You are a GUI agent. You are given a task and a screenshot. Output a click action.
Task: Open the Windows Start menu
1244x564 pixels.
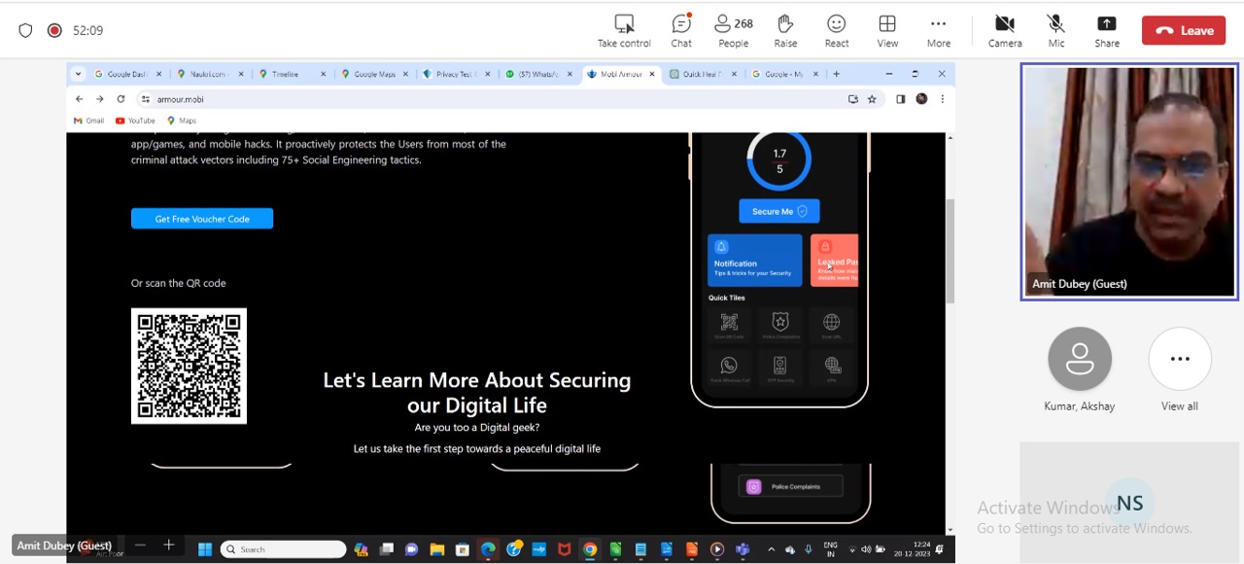pyautogui.click(x=205, y=549)
